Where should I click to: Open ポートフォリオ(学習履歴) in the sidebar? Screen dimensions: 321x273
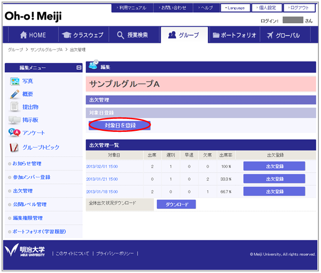[x=39, y=232]
